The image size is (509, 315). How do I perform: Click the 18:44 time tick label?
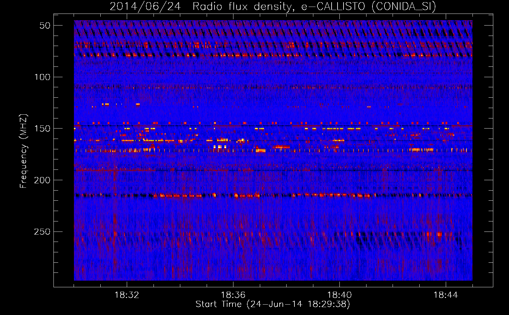(x=446, y=295)
